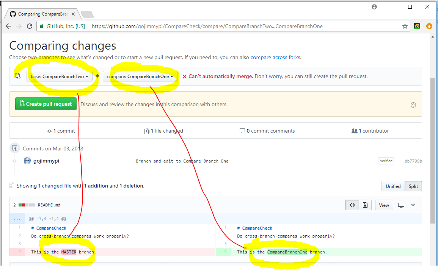Click the green checkmark extension icon

click(417, 26)
